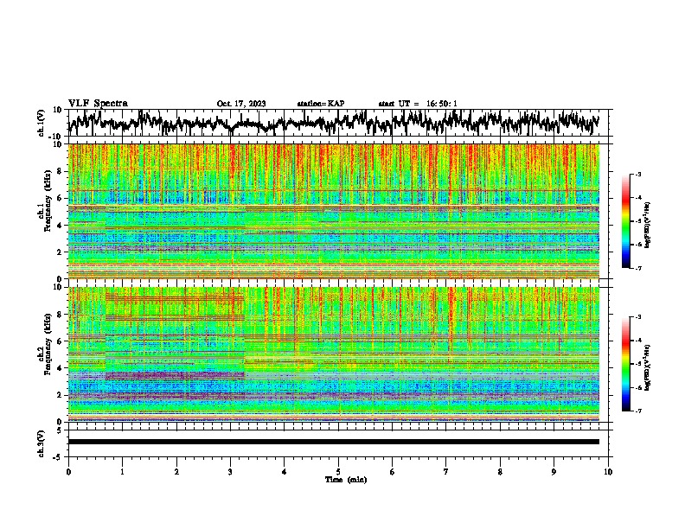Click the ch.2 spectrogram color scale bar

626,364
